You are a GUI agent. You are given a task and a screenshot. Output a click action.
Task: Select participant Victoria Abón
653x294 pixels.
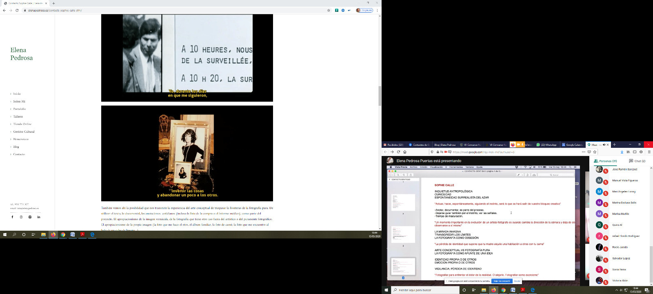620,281
